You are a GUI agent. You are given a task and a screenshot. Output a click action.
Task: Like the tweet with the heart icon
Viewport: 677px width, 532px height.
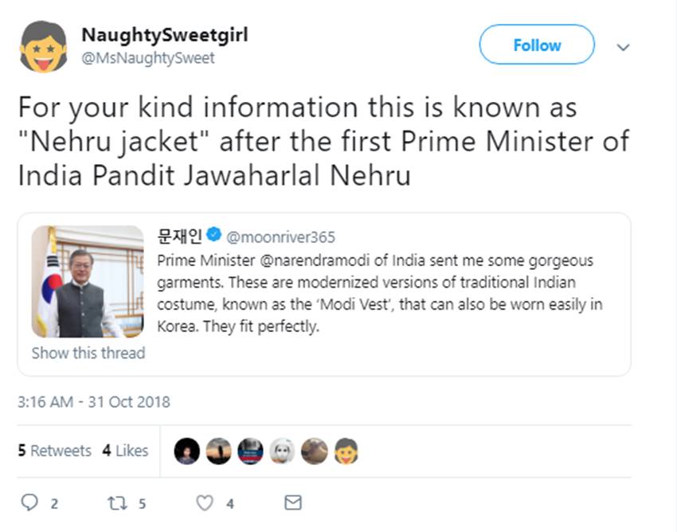[x=205, y=503]
